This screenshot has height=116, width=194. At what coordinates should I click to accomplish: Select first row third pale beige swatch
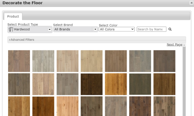coord(68,61)
